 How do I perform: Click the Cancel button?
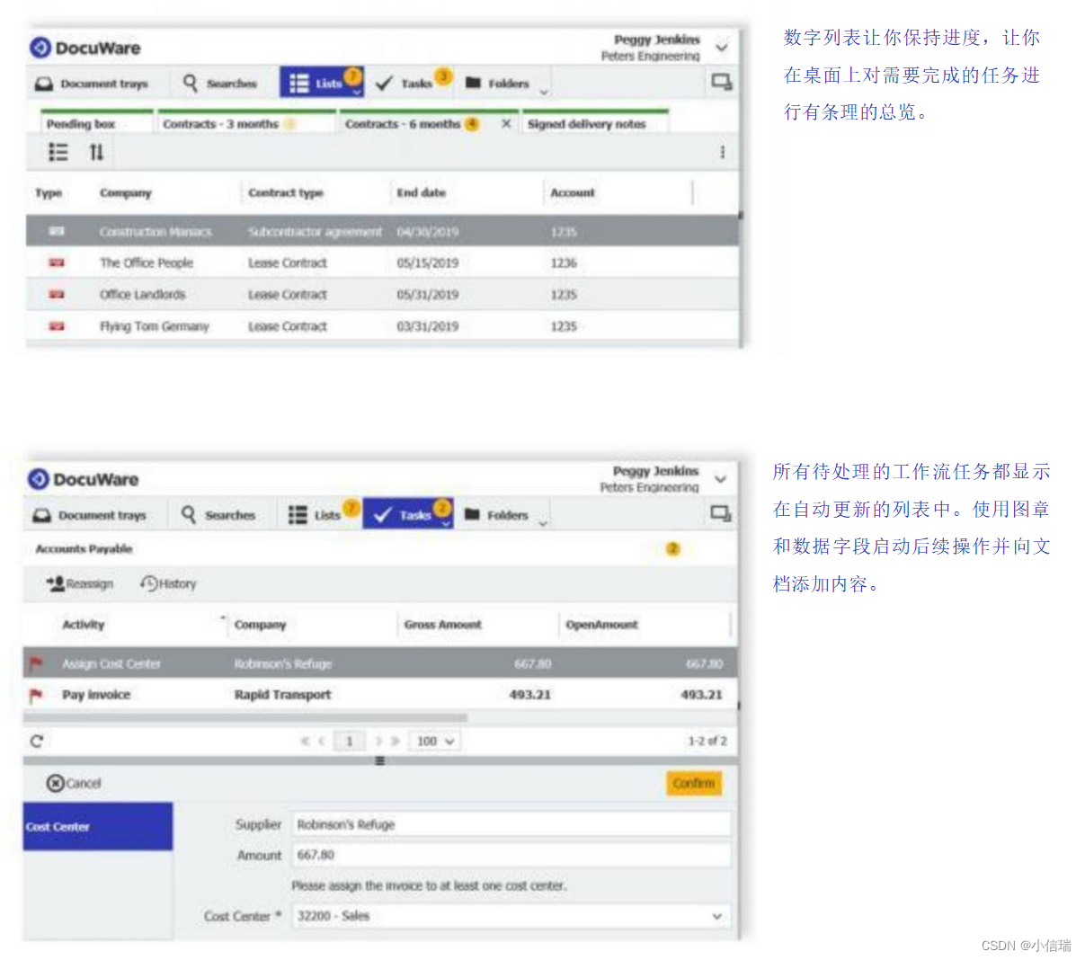click(x=74, y=783)
